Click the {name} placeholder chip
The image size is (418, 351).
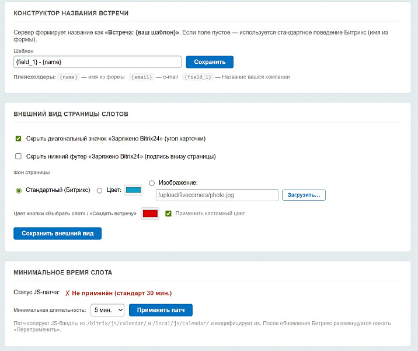69,77
